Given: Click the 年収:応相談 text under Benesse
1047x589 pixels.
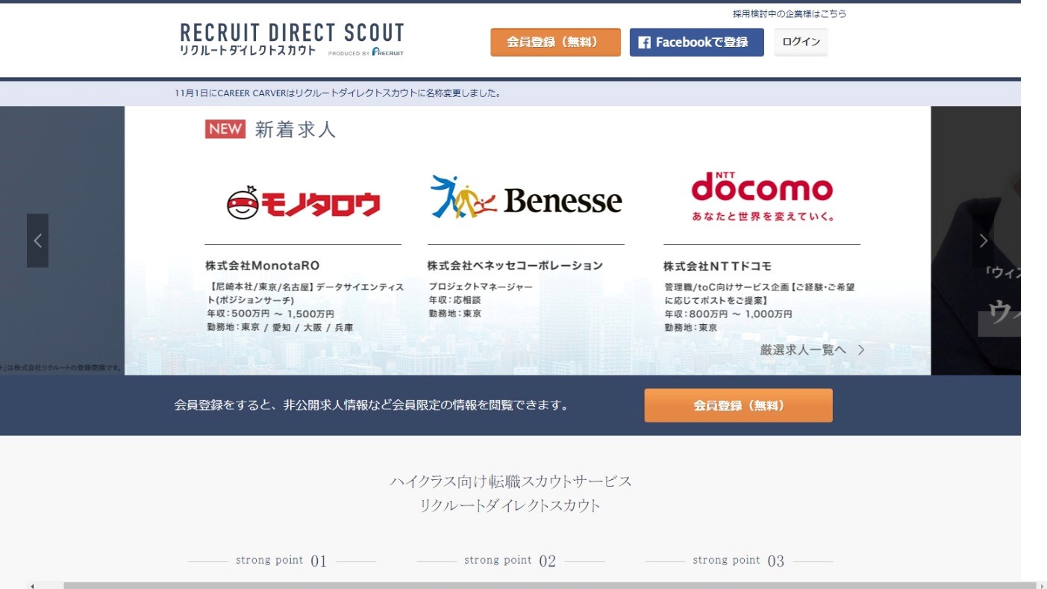Looking at the screenshot, I should pos(455,300).
